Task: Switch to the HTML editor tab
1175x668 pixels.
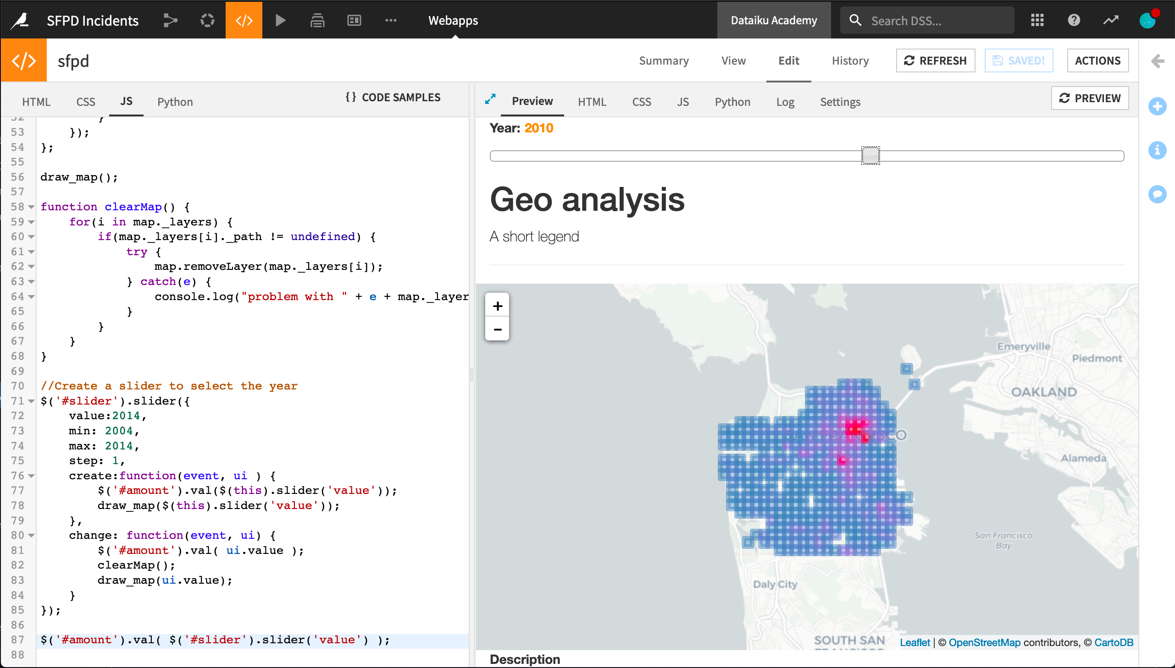Action: point(36,102)
